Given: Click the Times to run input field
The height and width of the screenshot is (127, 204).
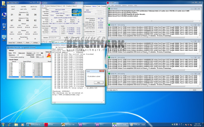Looking at the screenshot, I should pyautogui.click(x=19, y=55).
